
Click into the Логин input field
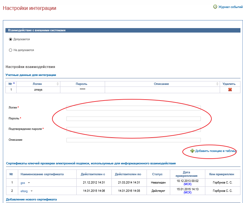coord(133,108)
